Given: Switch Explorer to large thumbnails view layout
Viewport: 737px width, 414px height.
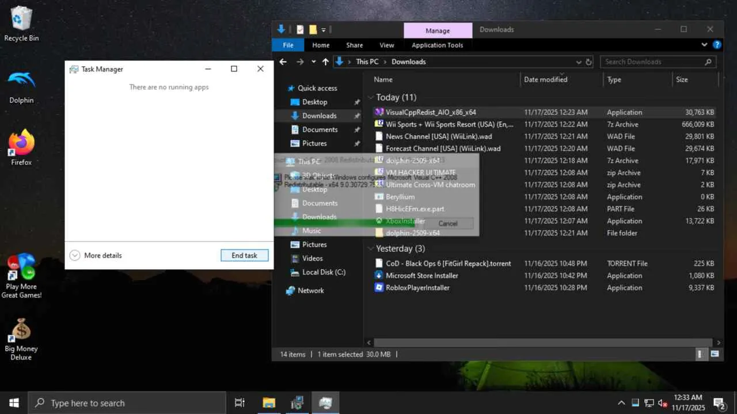Looking at the screenshot, I should [715, 354].
